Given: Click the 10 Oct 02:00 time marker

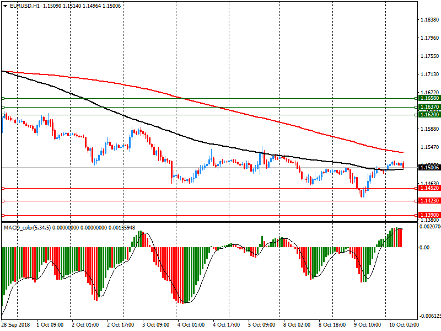Looking at the screenshot, I should (402, 325).
